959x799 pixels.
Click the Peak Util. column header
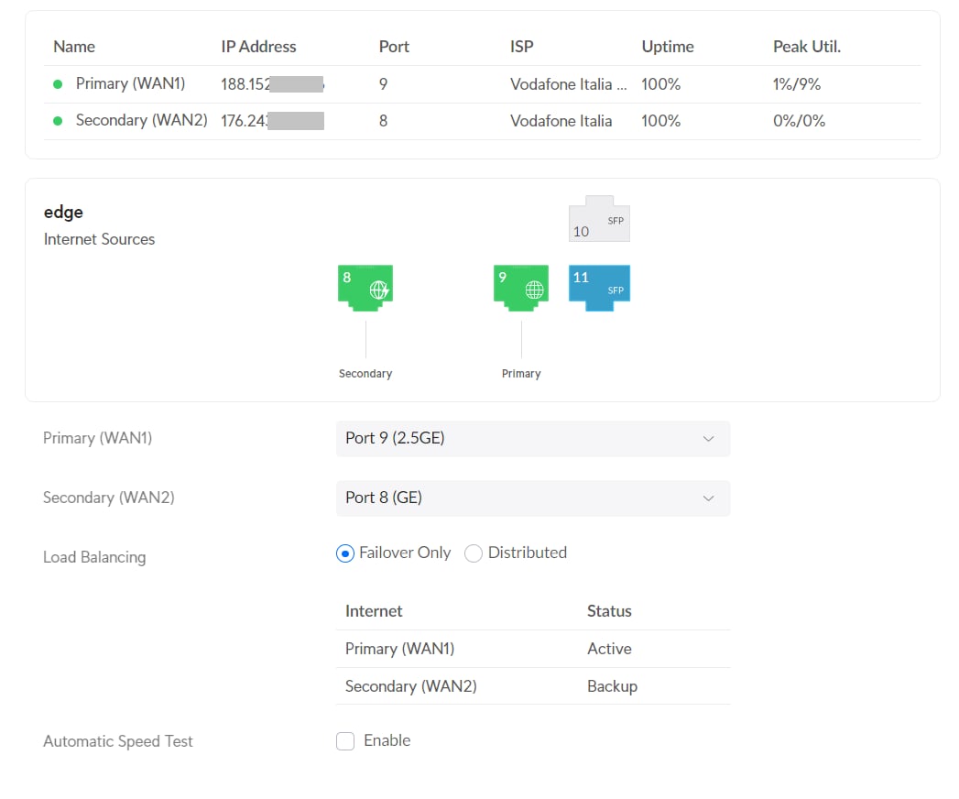(x=806, y=47)
